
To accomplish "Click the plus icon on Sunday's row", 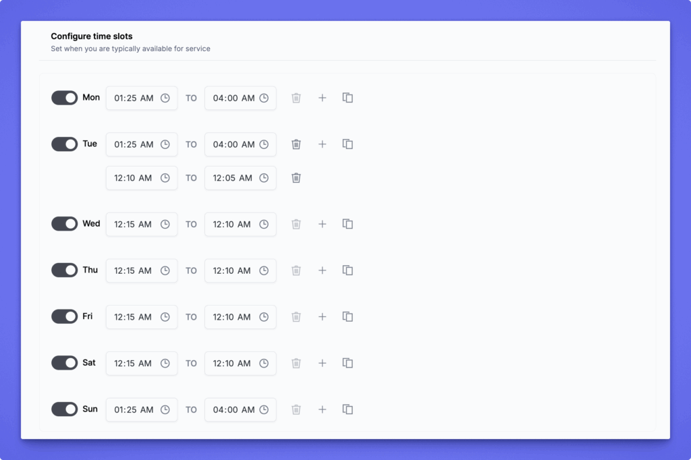I will point(322,409).
